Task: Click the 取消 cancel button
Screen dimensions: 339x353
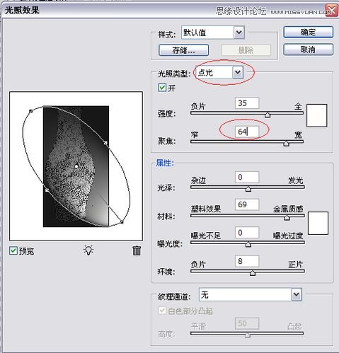Action: (x=308, y=50)
